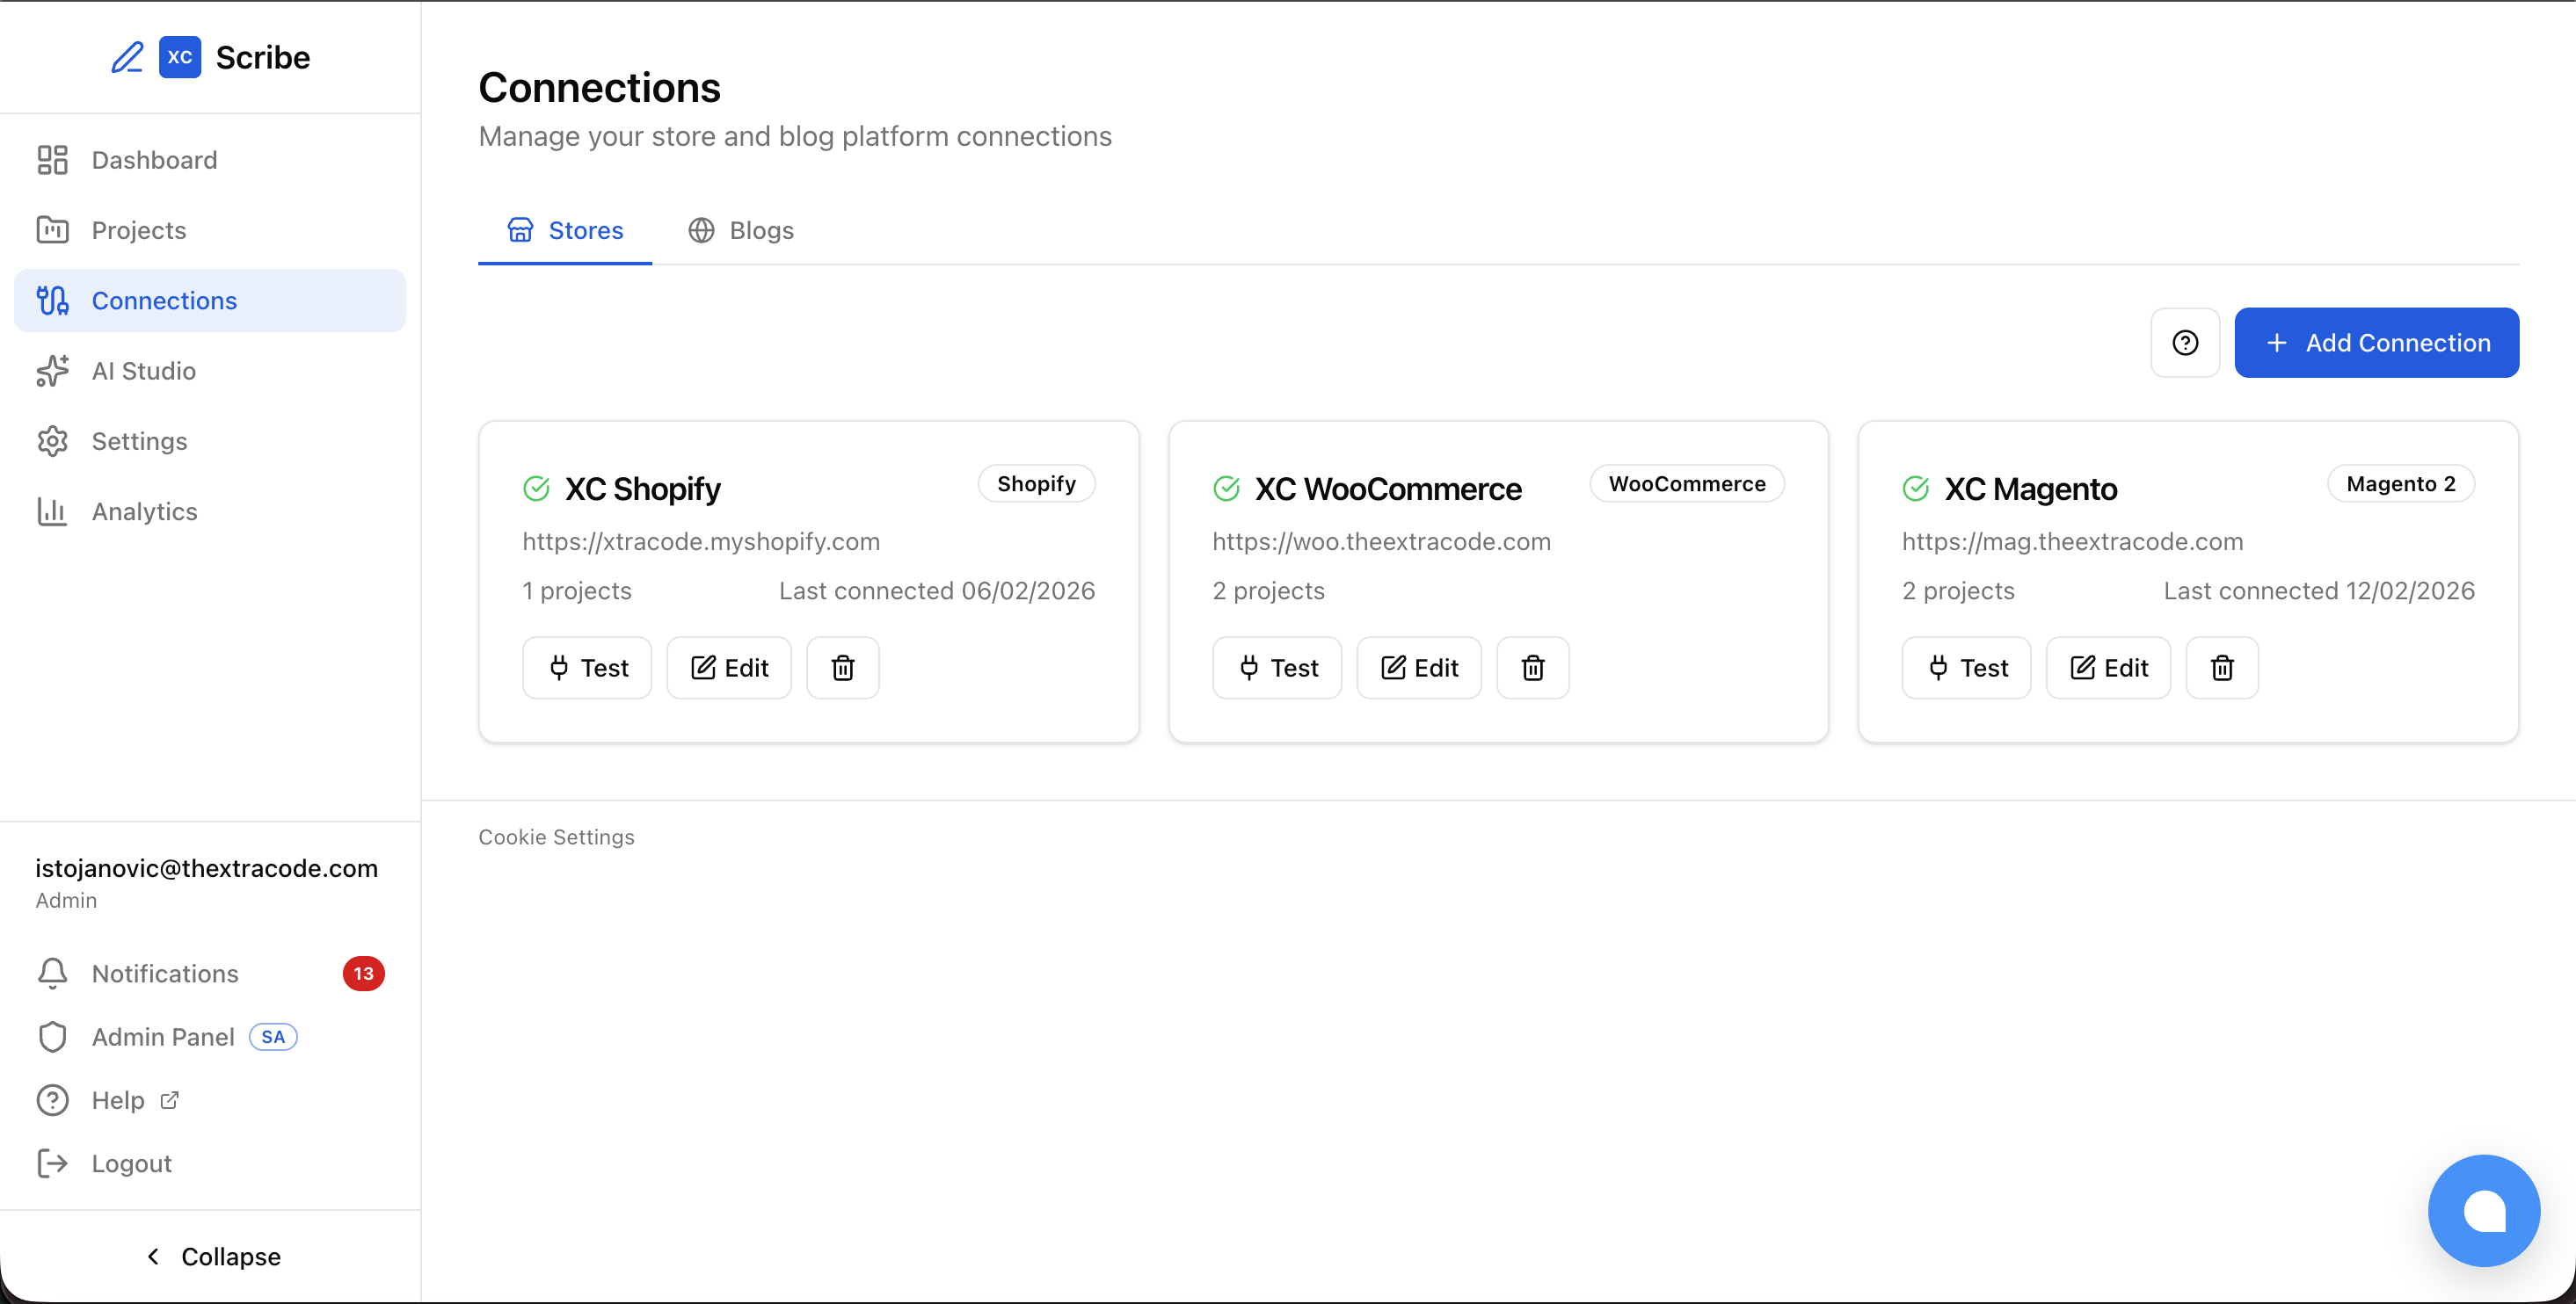Open AI Studio from the sidebar
The image size is (2576, 1304).
coord(143,370)
